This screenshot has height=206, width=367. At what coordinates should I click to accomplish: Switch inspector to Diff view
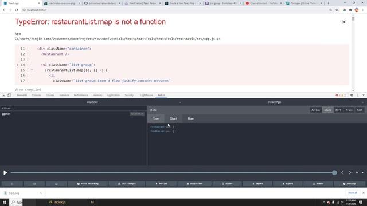point(338,110)
